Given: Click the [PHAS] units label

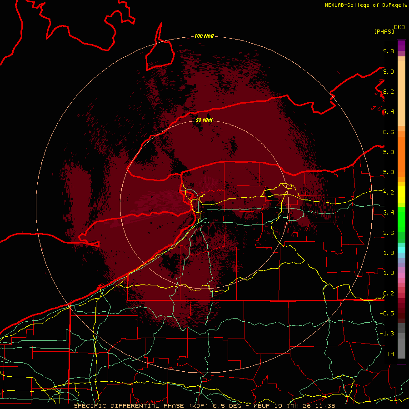Looking at the screenshot, I should click(384, 31).
